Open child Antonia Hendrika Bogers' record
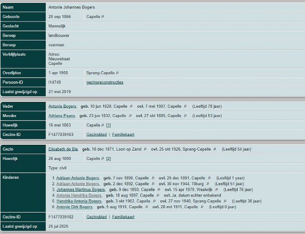 [79, 195]
